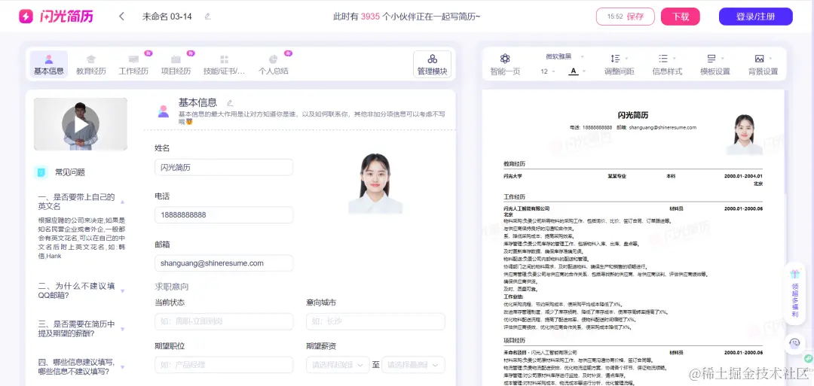Expand the 为什么不建议填QQ邮箱 question
Viewport: 814px width, 386px height.
(x=123, y=290)
